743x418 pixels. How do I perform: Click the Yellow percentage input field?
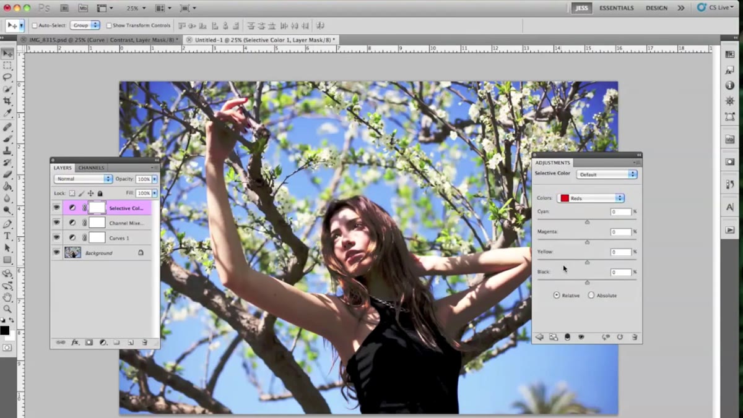coord(621,252)
